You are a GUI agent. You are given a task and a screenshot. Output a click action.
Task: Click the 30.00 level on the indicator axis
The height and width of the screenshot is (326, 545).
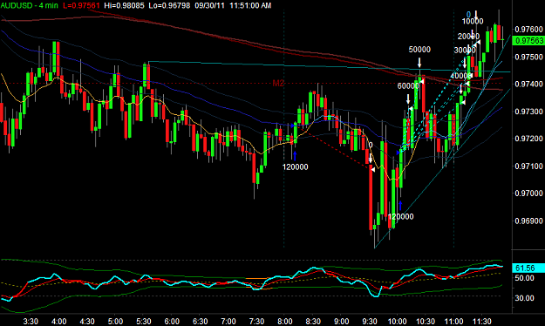pyautogui.click(x=524, y=298)
